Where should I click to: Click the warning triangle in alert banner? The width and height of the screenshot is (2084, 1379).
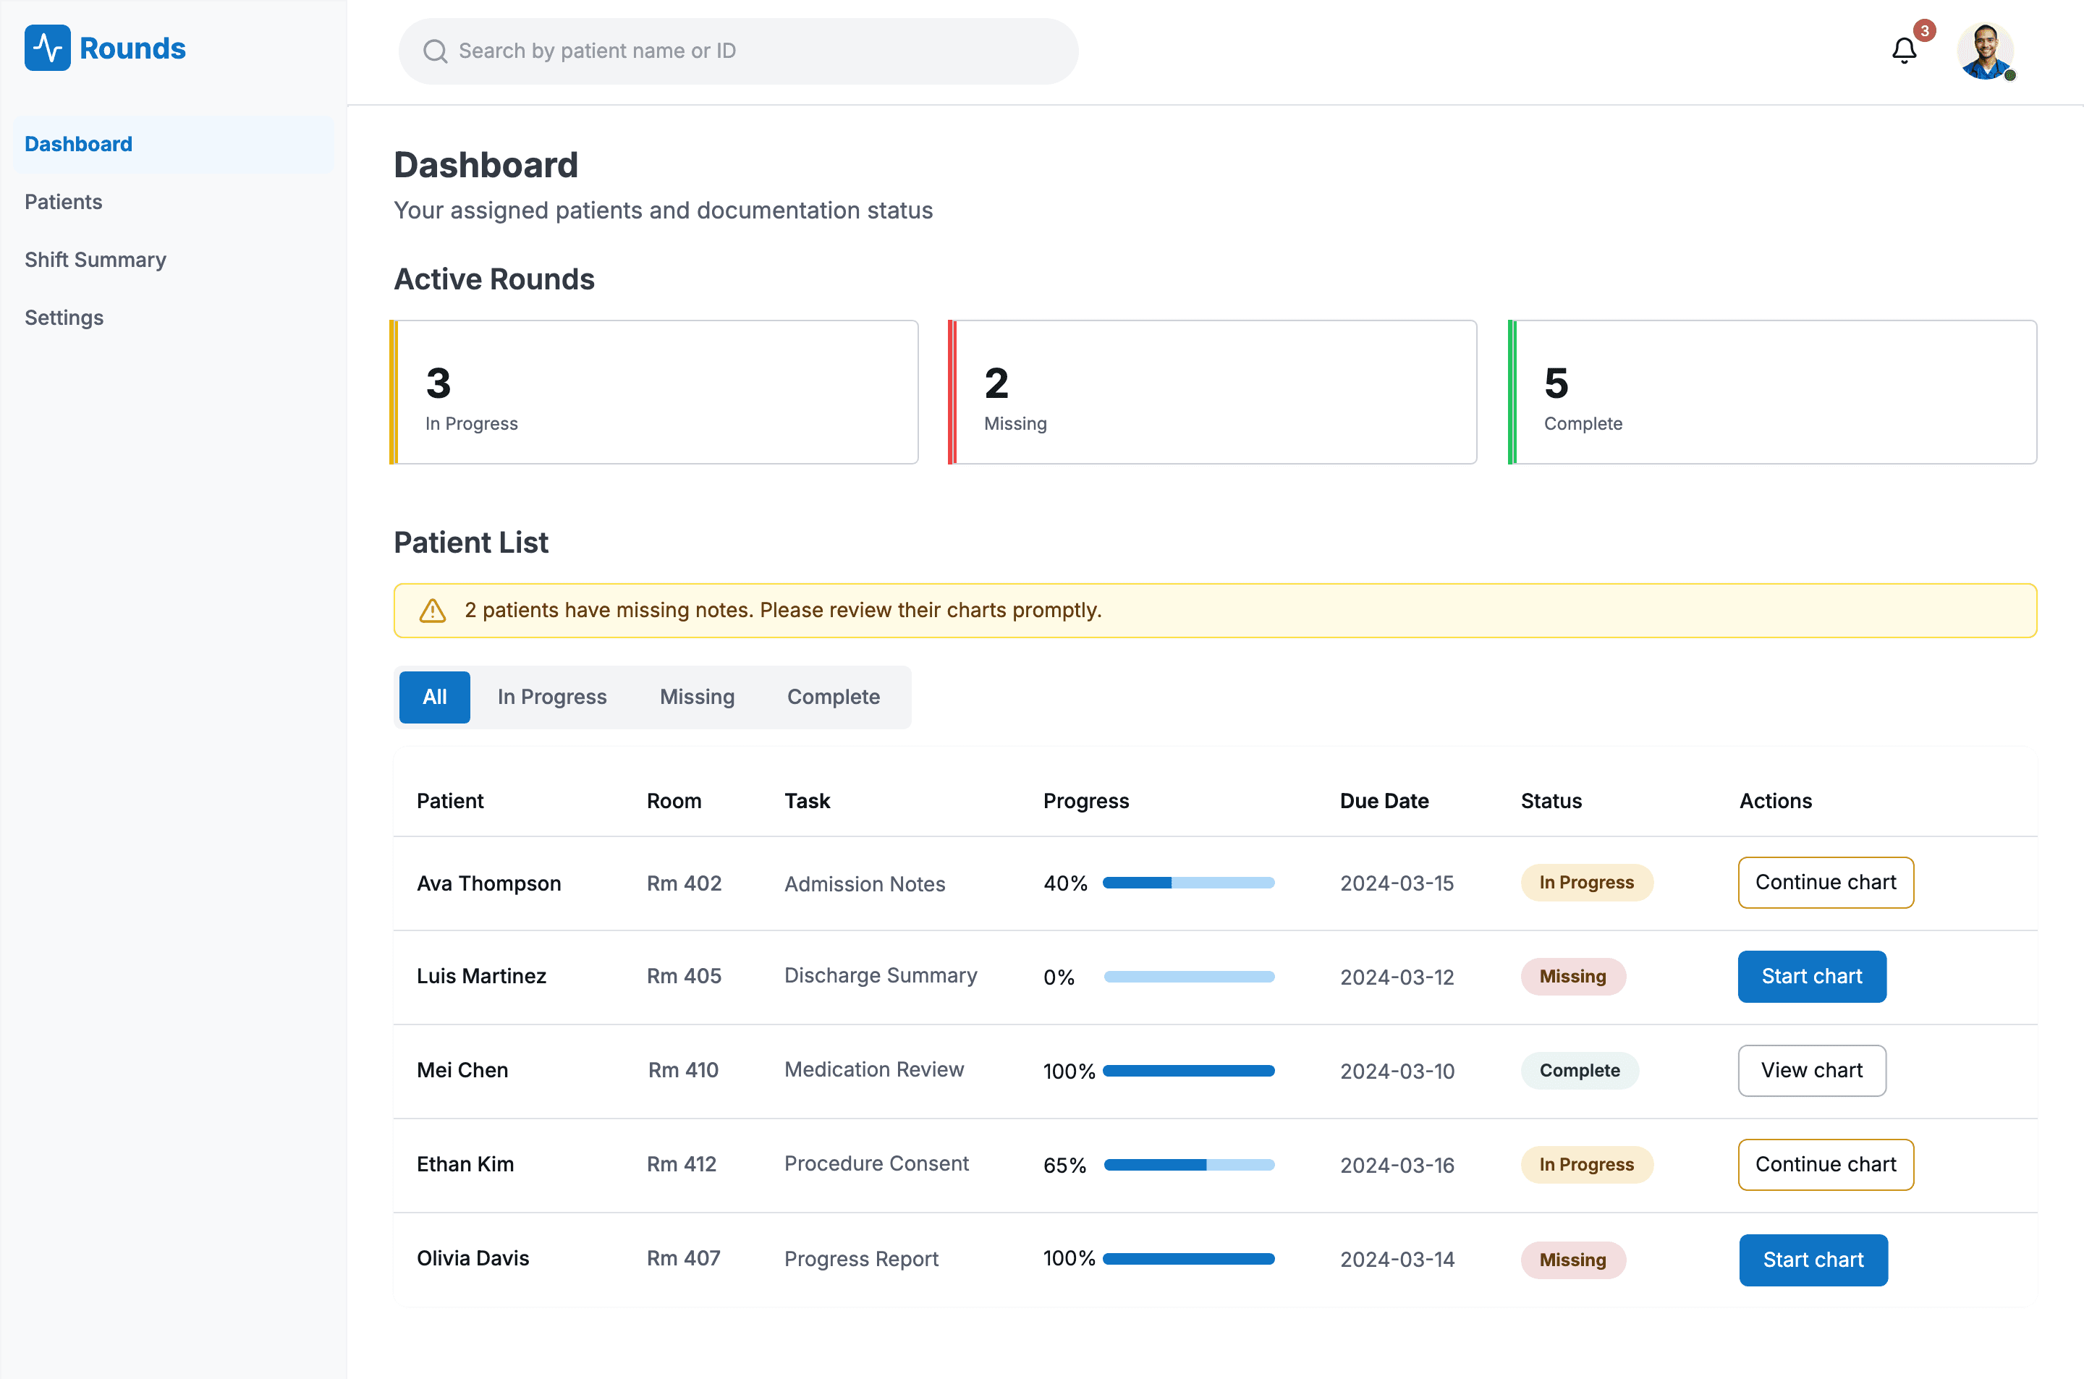tap(433, 611)
